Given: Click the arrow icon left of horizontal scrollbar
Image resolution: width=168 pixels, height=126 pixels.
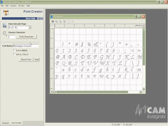Looking at the screenshot, I should tap(52, 92).
